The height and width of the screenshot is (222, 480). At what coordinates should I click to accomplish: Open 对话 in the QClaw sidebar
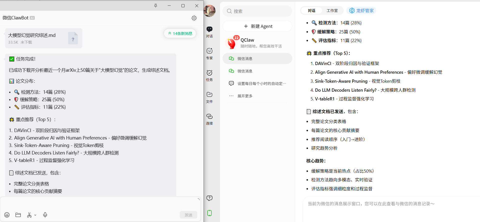pos(209,32)
